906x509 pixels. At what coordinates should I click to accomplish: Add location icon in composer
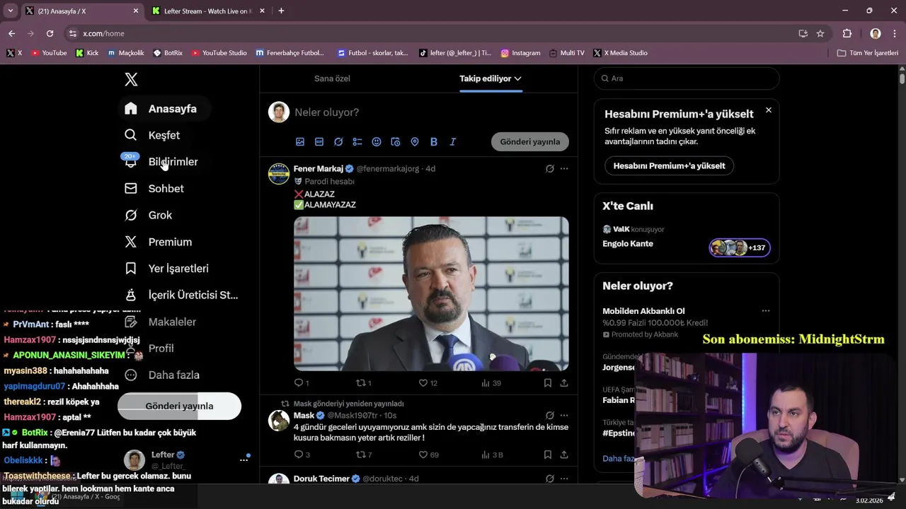tap(415, 142)
